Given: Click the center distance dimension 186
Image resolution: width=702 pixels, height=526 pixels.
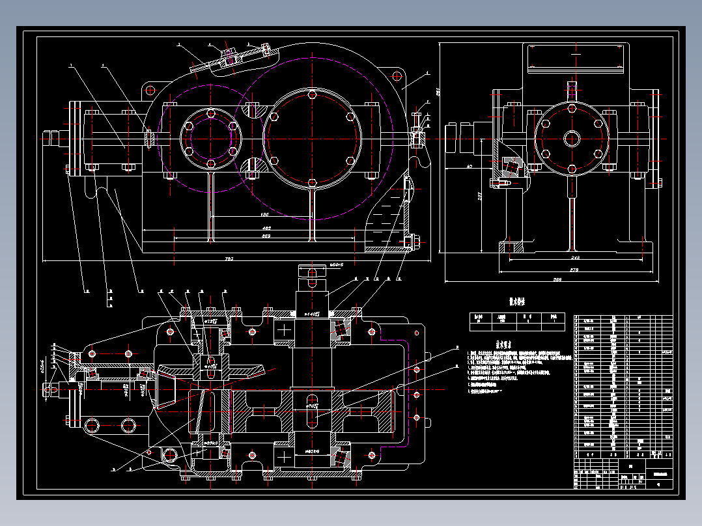Looking at the screenshot, I should point(264,214).
